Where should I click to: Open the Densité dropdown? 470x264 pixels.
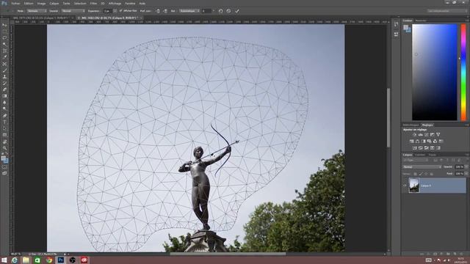pyautogui.click(x=73, y=11)
